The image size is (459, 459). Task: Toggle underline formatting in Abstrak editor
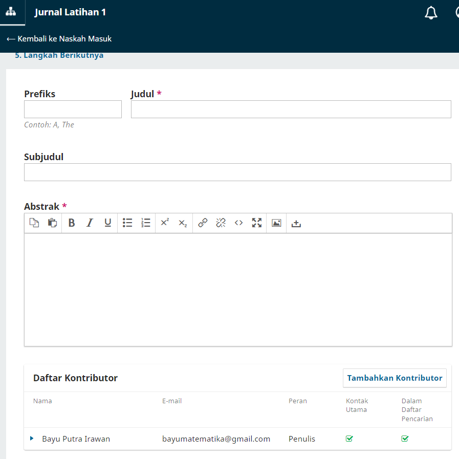pos(108,223)
